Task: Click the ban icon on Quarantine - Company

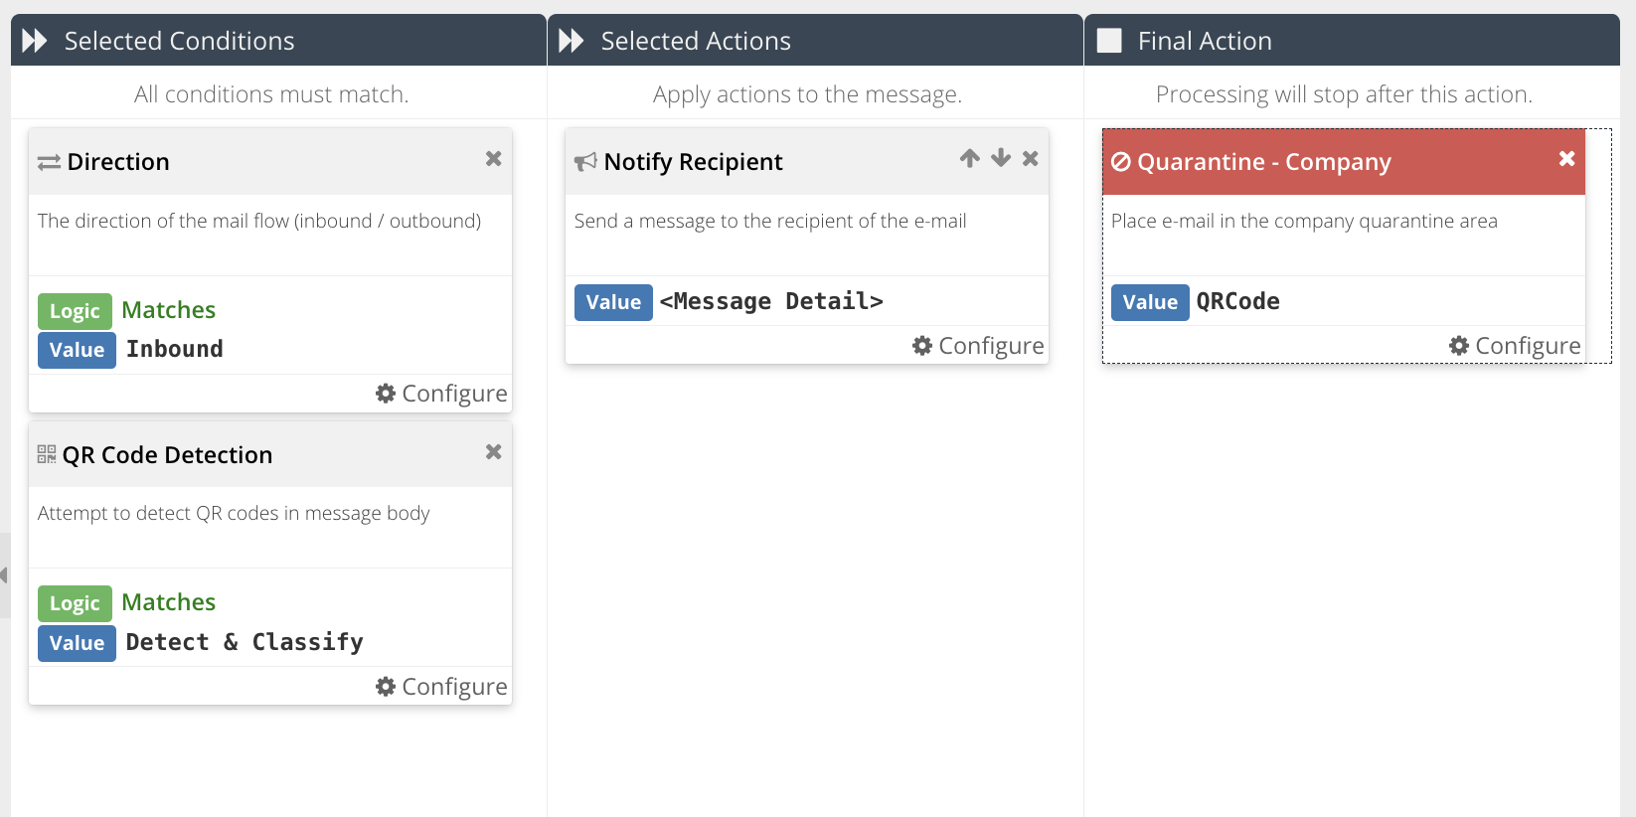Action: point(1121,162)
